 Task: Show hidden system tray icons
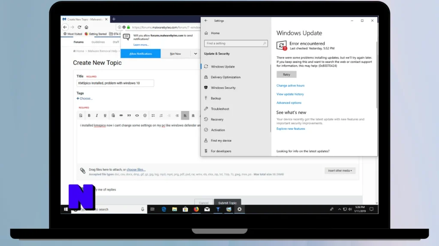(340, 209)
